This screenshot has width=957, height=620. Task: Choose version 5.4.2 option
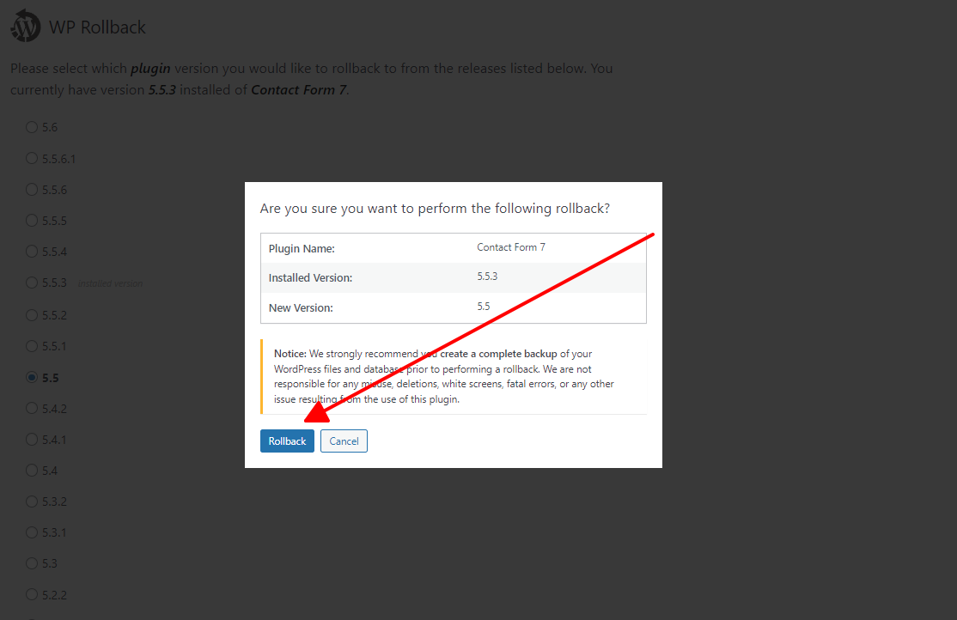(x=32, y=408)
